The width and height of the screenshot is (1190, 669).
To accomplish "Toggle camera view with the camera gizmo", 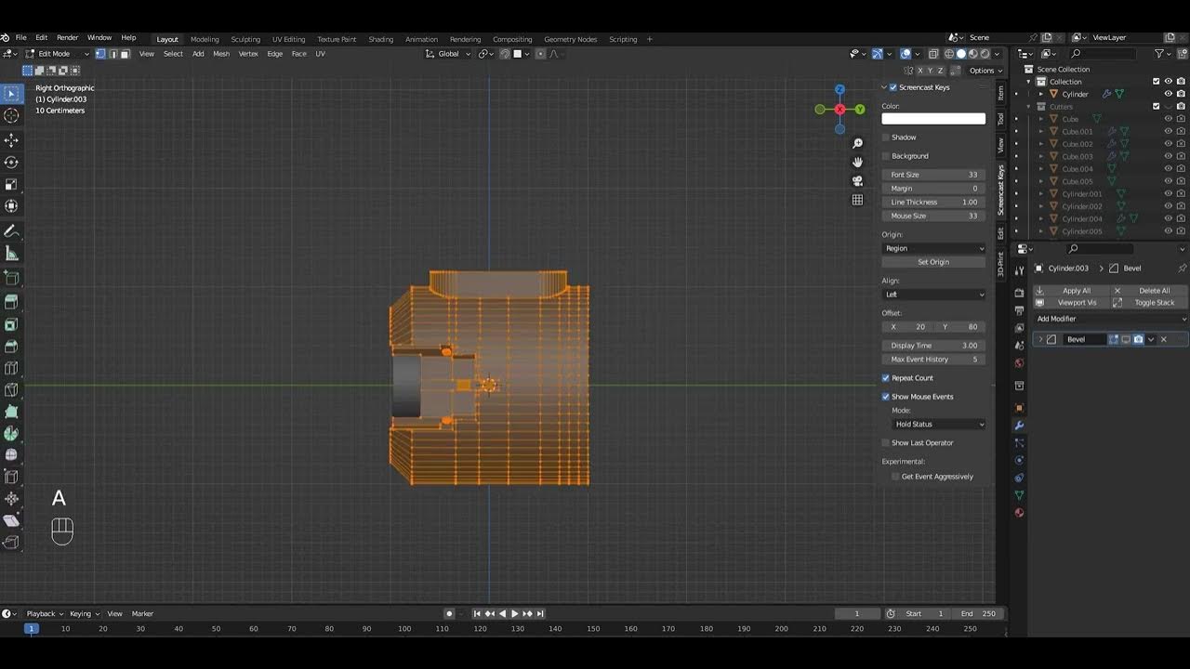I will [857, 180].
